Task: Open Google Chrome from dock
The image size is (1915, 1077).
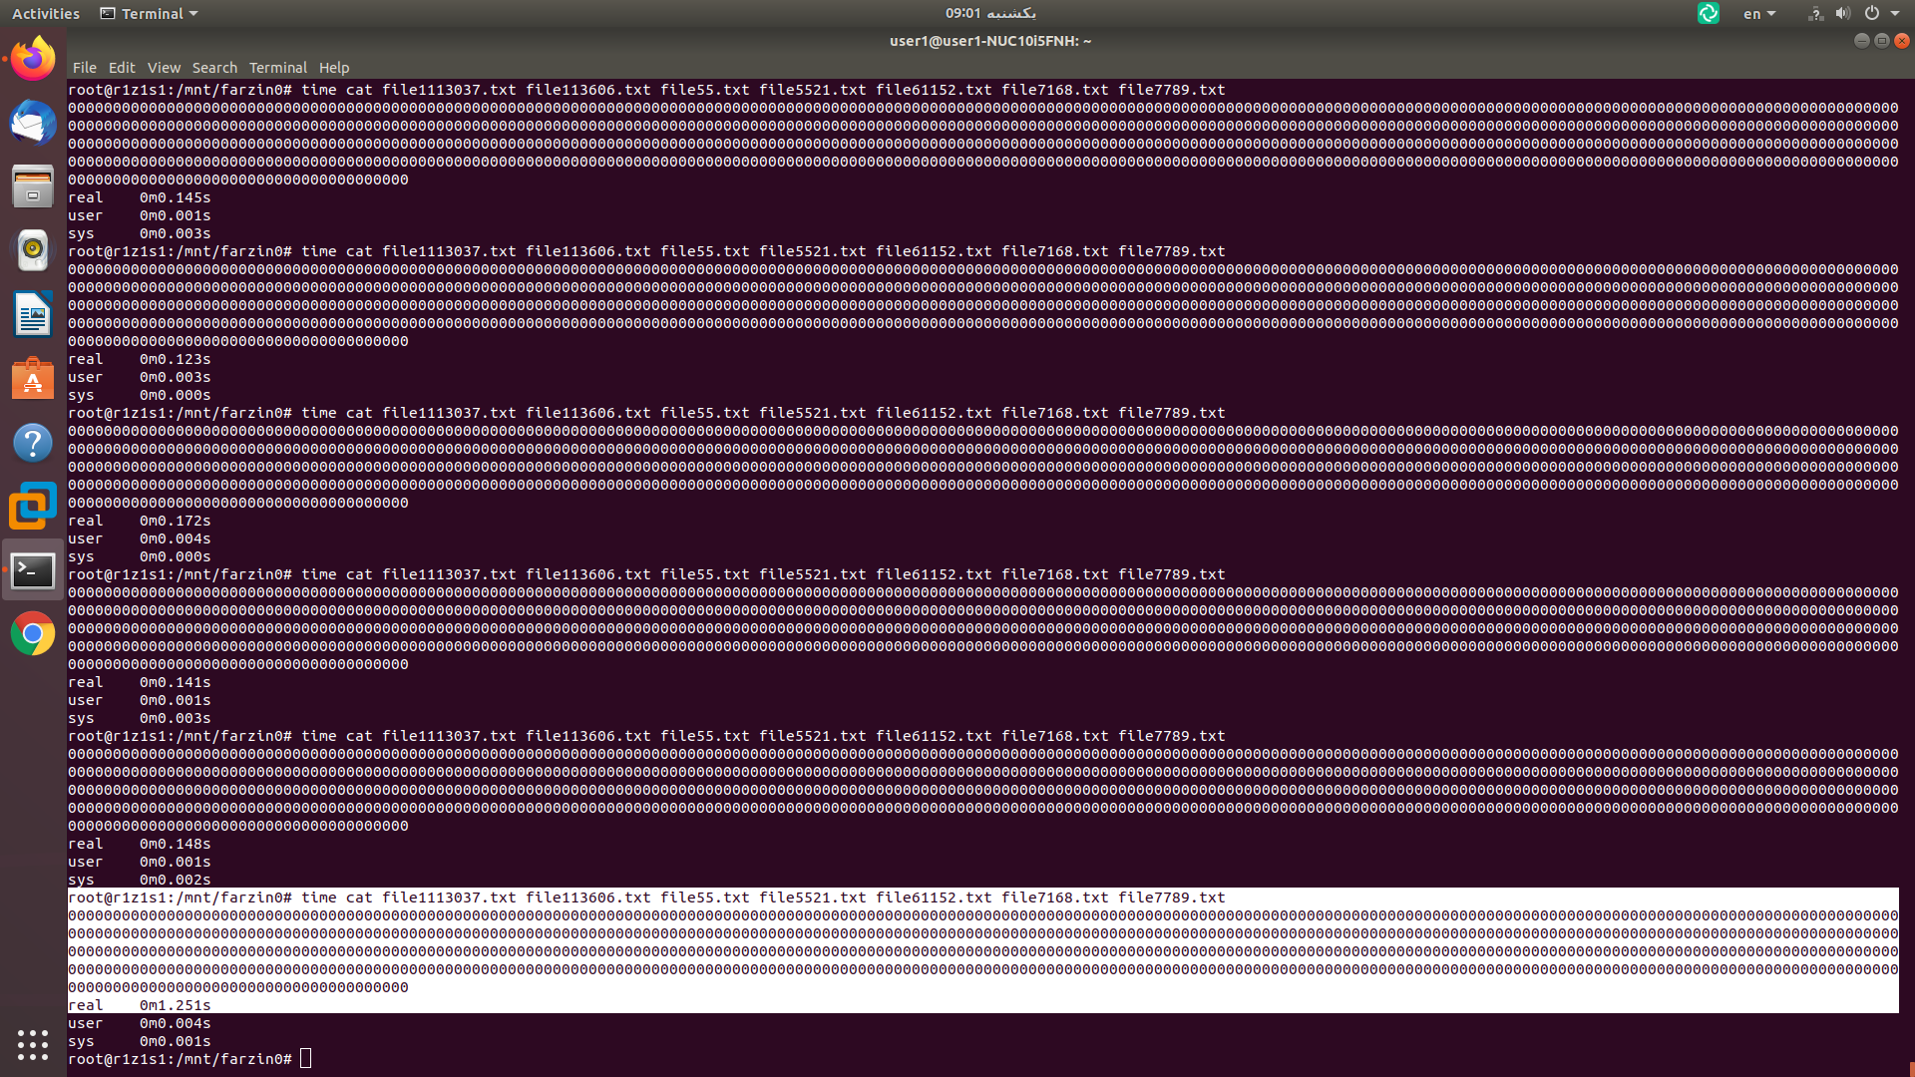Action: pos(33,634)
